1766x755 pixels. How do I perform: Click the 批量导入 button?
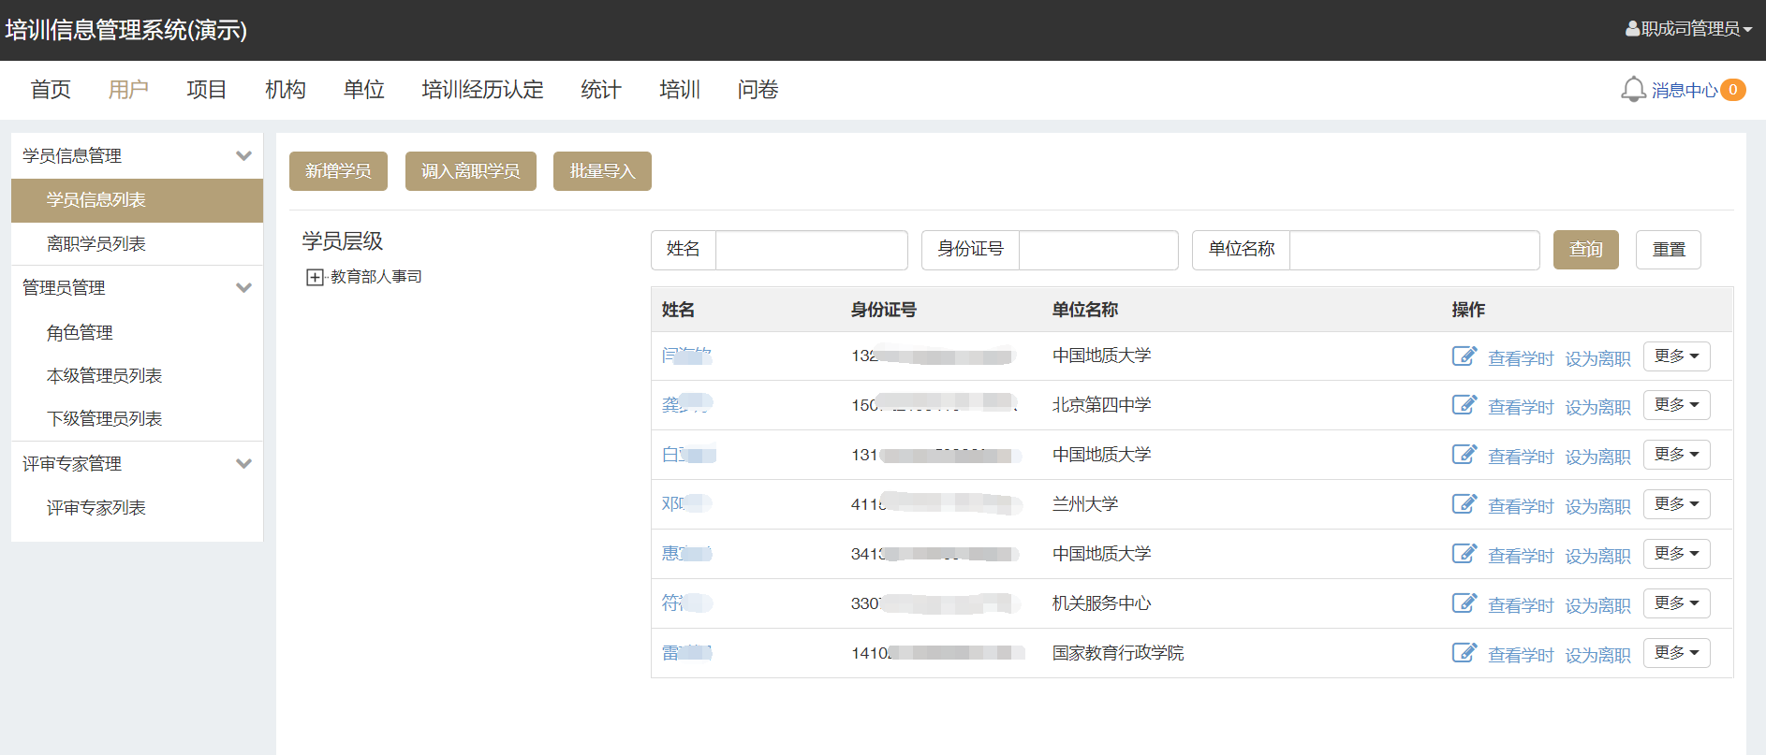coord(602,171)
